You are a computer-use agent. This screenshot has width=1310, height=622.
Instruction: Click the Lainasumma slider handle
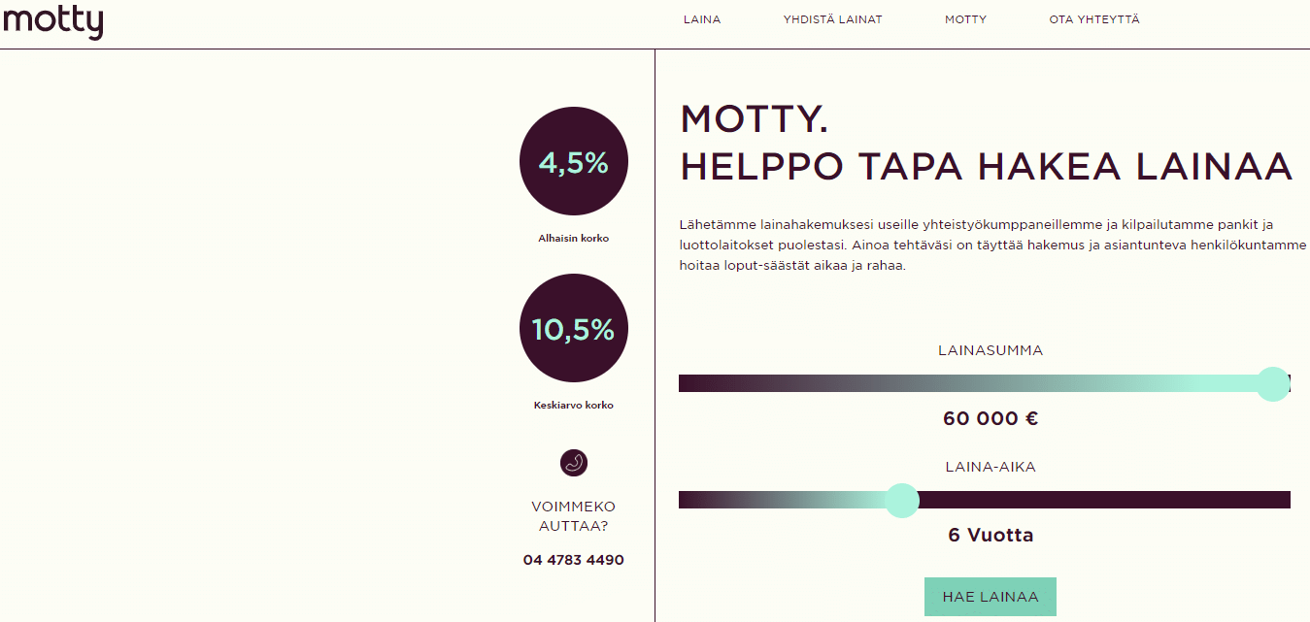pos(1272,383)
